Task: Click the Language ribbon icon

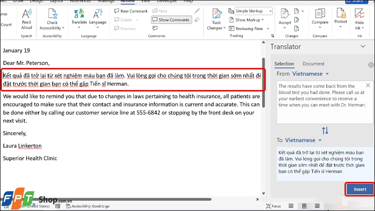Action: (97, 14)
